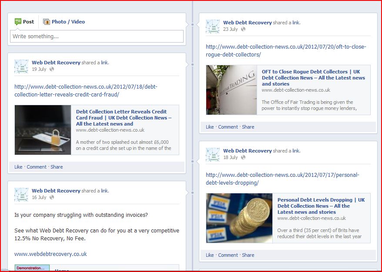382x272 pixels.
Task: Click timeline dot beside the 18 July post
Action: (x=192, y=161)
